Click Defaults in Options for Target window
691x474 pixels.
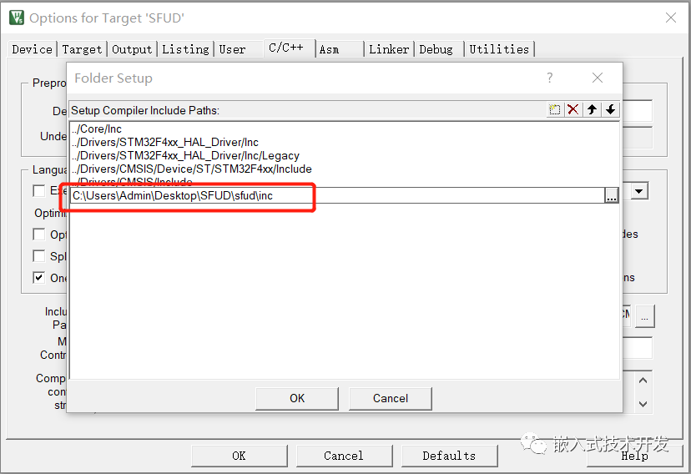pyautogui.click(x=449, y=456)
